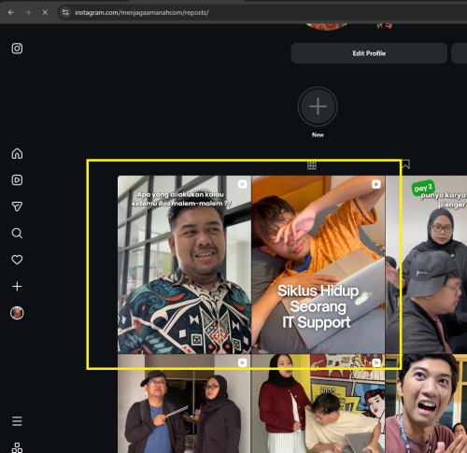Click browser Back arrow
Screen dimensions: 467x453
click(11, 12)
